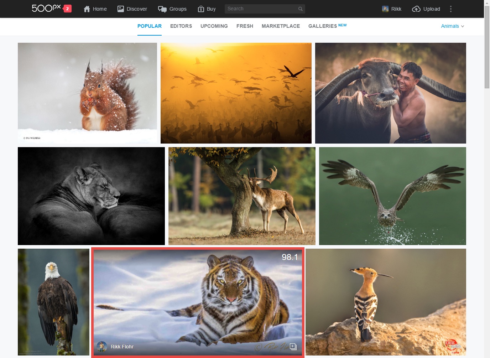The width and height of the screenshot is (490, 358).
Task: Switch to the Editors tab
Action: tap(181, 26)
